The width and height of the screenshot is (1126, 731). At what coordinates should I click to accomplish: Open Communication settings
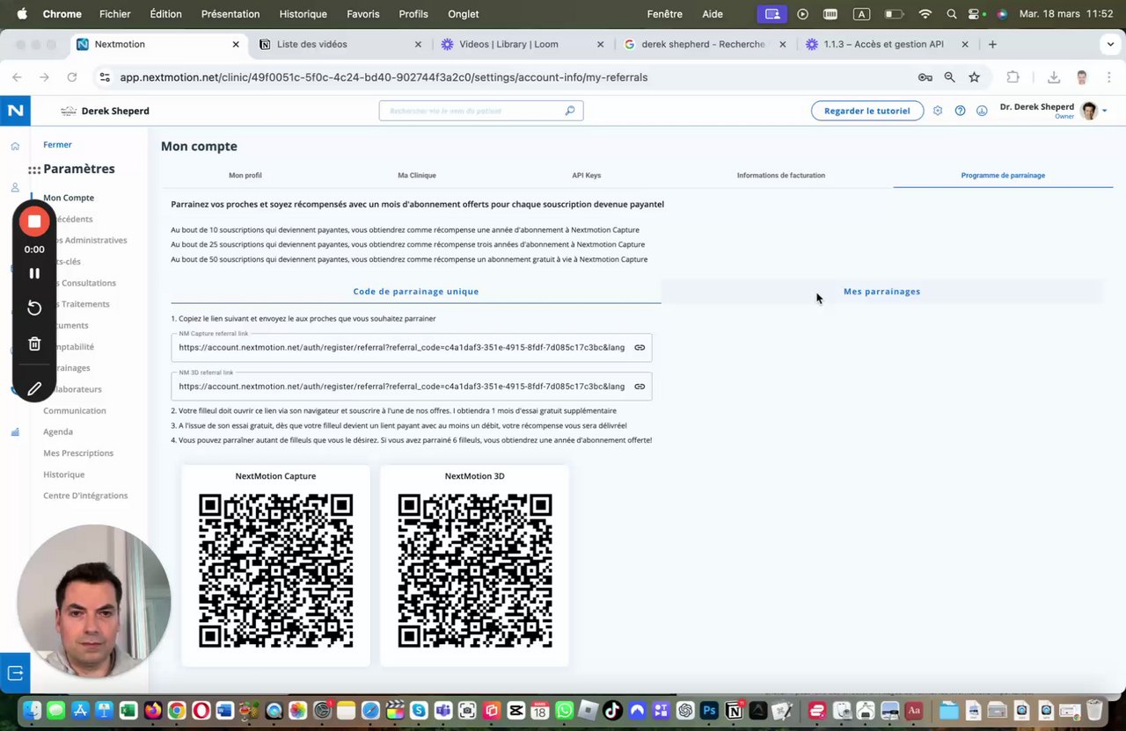pos(75,410)
